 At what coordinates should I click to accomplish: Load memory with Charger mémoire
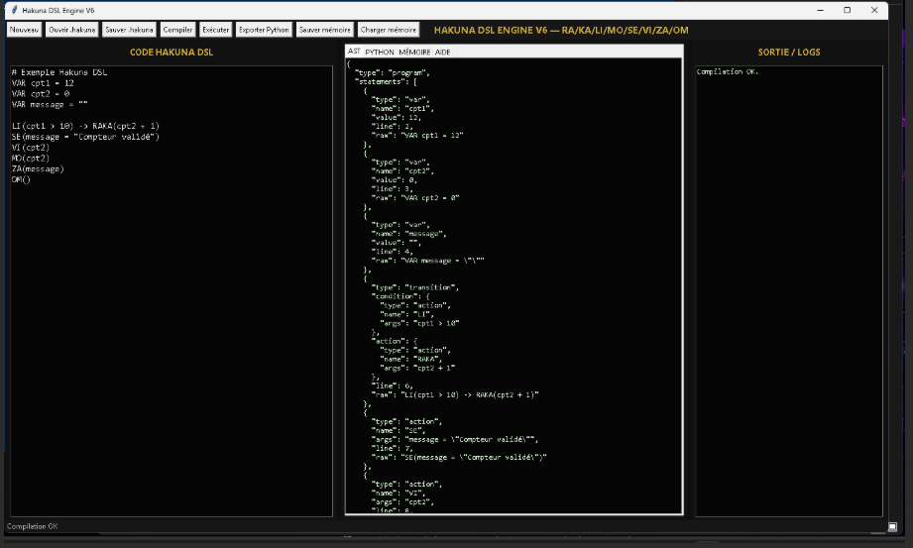click(x=389, y=30)
